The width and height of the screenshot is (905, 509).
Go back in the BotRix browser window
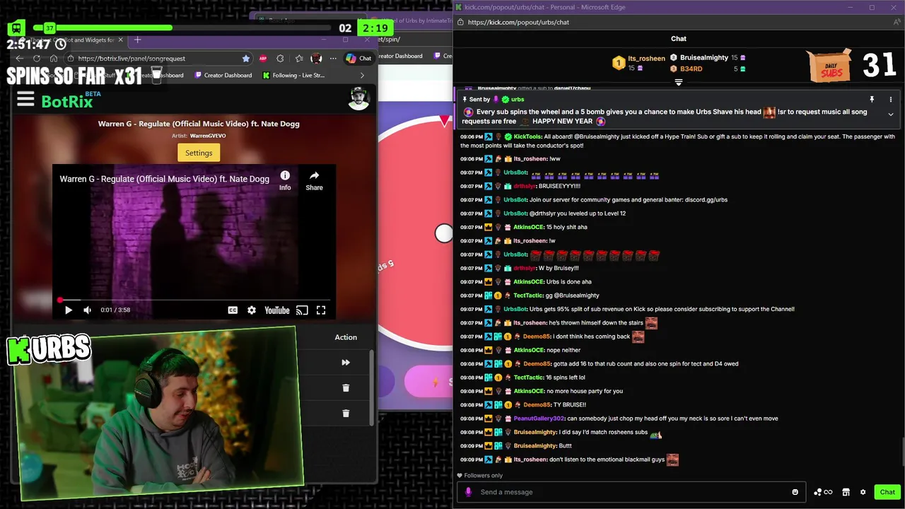tap(20, 59)
